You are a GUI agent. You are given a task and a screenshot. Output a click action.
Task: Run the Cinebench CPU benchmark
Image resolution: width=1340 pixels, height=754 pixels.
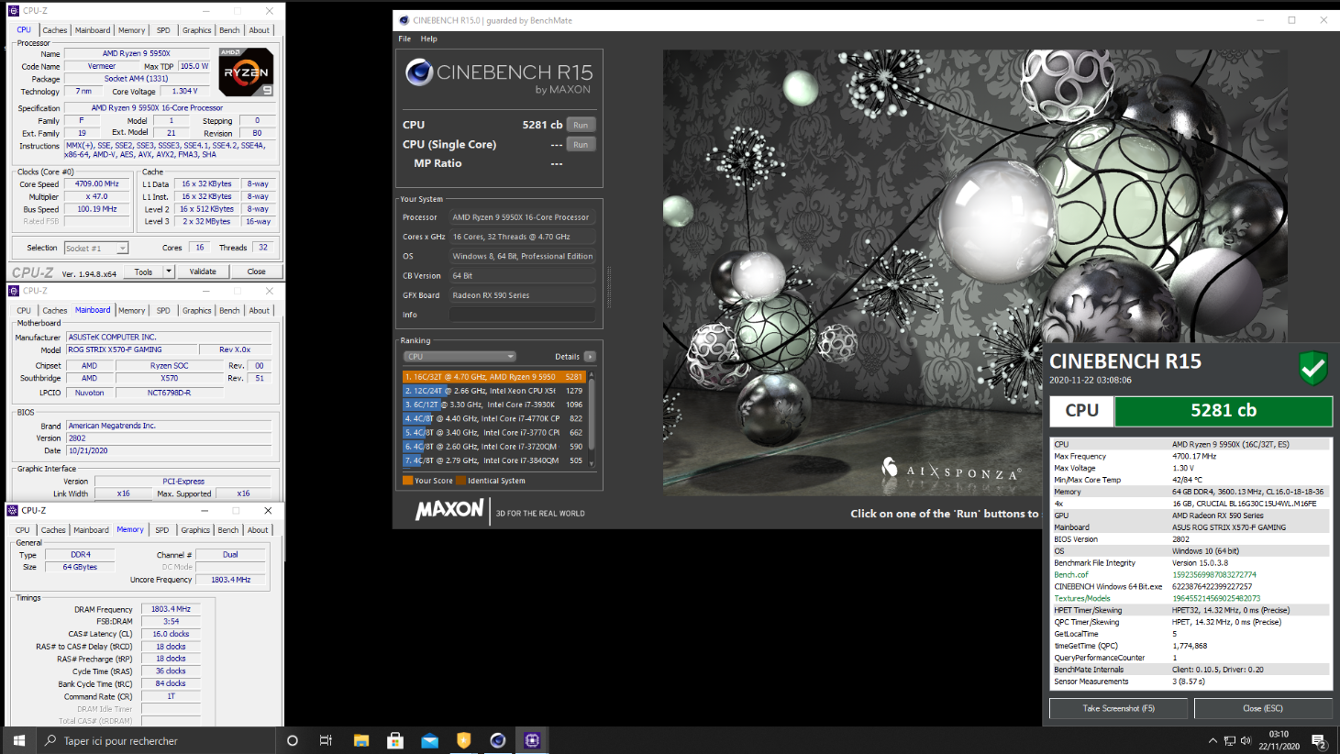[581, 125]
